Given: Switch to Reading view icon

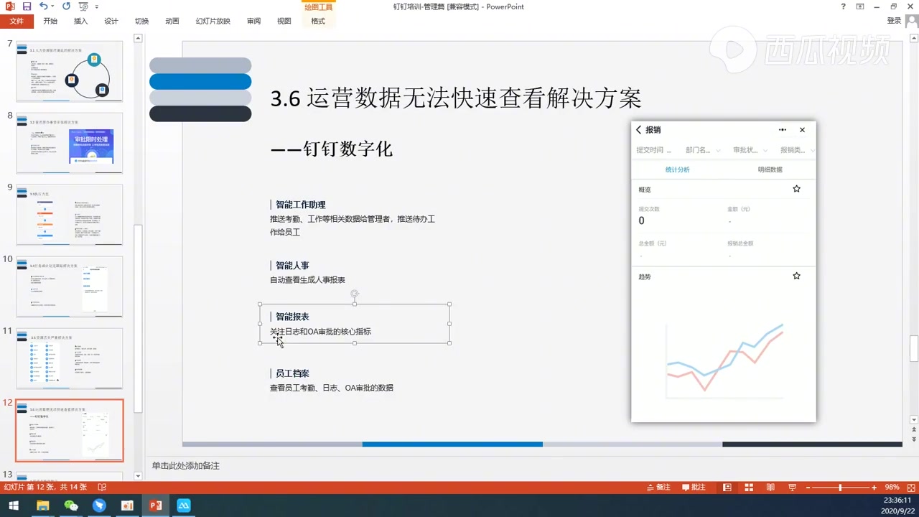Looking at the screenshot, I should (770, 488).
